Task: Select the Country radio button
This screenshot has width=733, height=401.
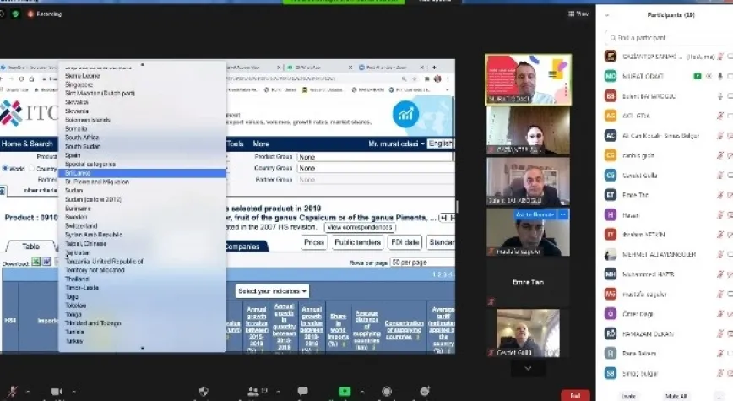Action: tap(33, 169)
